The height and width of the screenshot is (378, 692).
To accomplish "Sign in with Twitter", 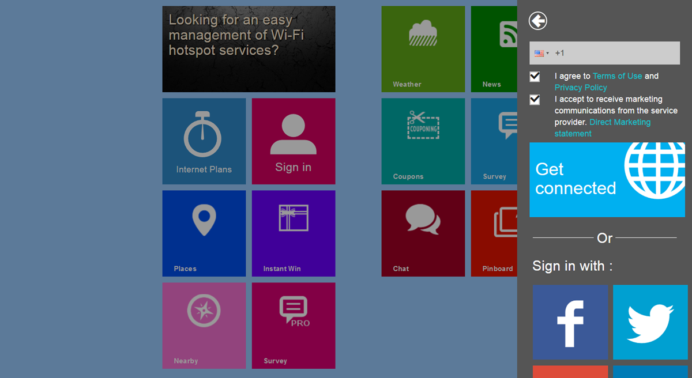I will pyautogui.click(x=650, y=322).
